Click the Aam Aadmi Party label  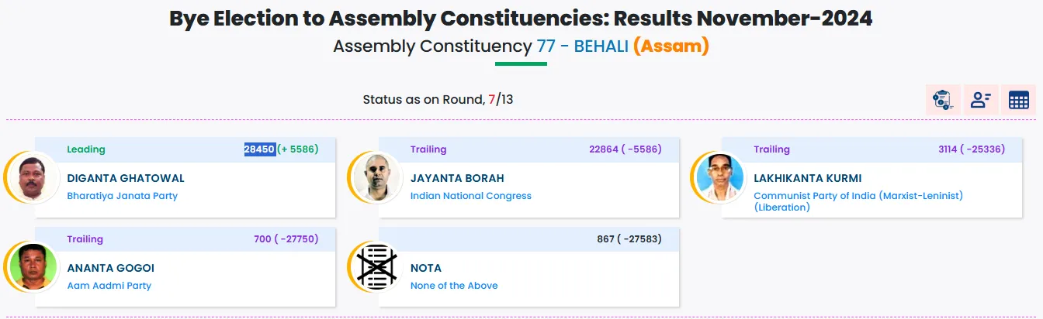click(x=109, y=286)
